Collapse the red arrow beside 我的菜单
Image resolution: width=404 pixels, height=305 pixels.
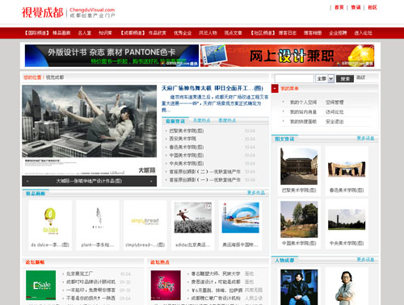pyautogui.click(x=275, y=89)
